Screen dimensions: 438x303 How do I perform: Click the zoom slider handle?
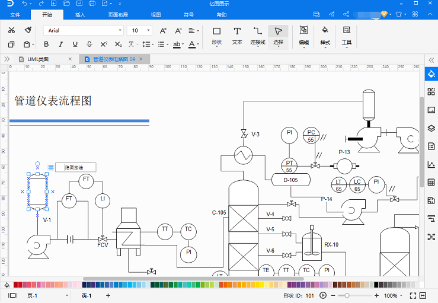click(347, 295)
